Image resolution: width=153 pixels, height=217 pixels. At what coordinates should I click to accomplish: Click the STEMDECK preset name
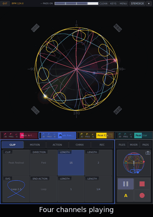pyautogui.click(x=137, y=3)
